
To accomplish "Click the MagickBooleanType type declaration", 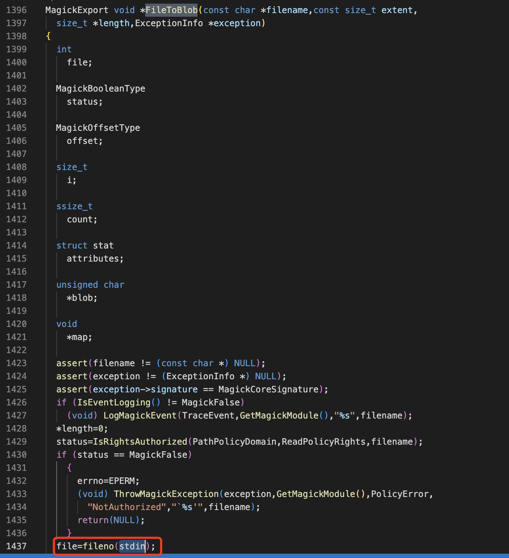I will pyautogui.click(x=101, y=89).
